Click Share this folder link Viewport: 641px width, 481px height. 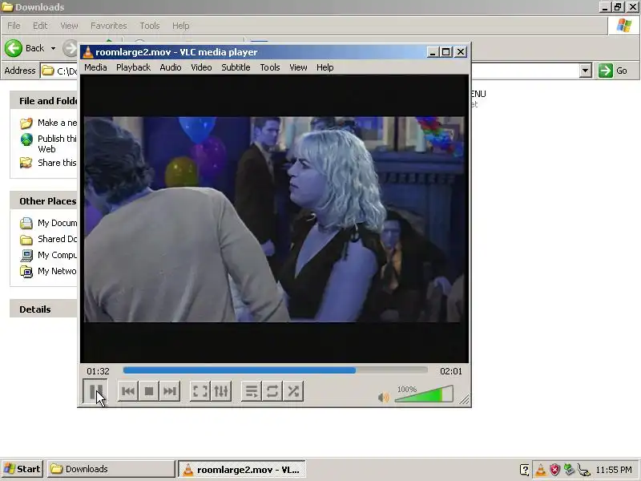tap(49, 163)
